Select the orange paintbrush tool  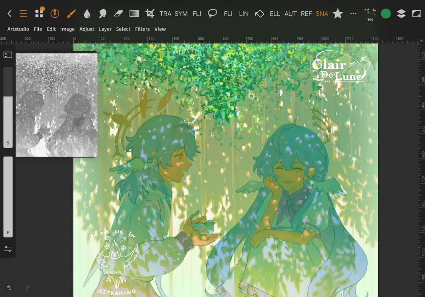(71, 13)
